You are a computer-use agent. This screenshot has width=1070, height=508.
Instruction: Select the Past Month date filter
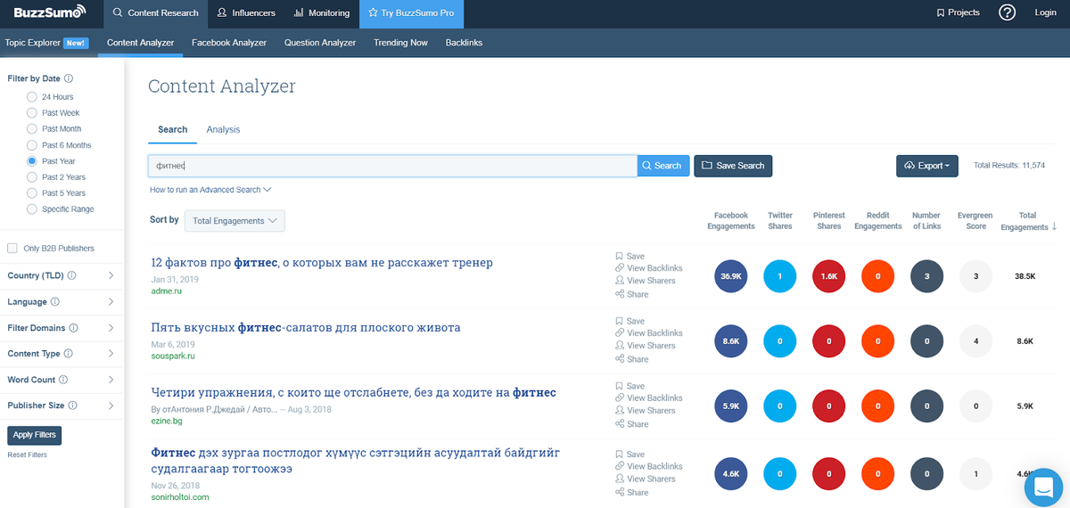coord(32,128)
